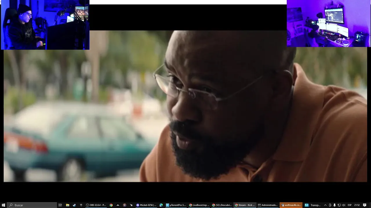Image resolution: width=371 pixels, height=208 pixels.
Task: Open the OBS 32.0.4 taskbar window
Action: click(x=96, y=205)
